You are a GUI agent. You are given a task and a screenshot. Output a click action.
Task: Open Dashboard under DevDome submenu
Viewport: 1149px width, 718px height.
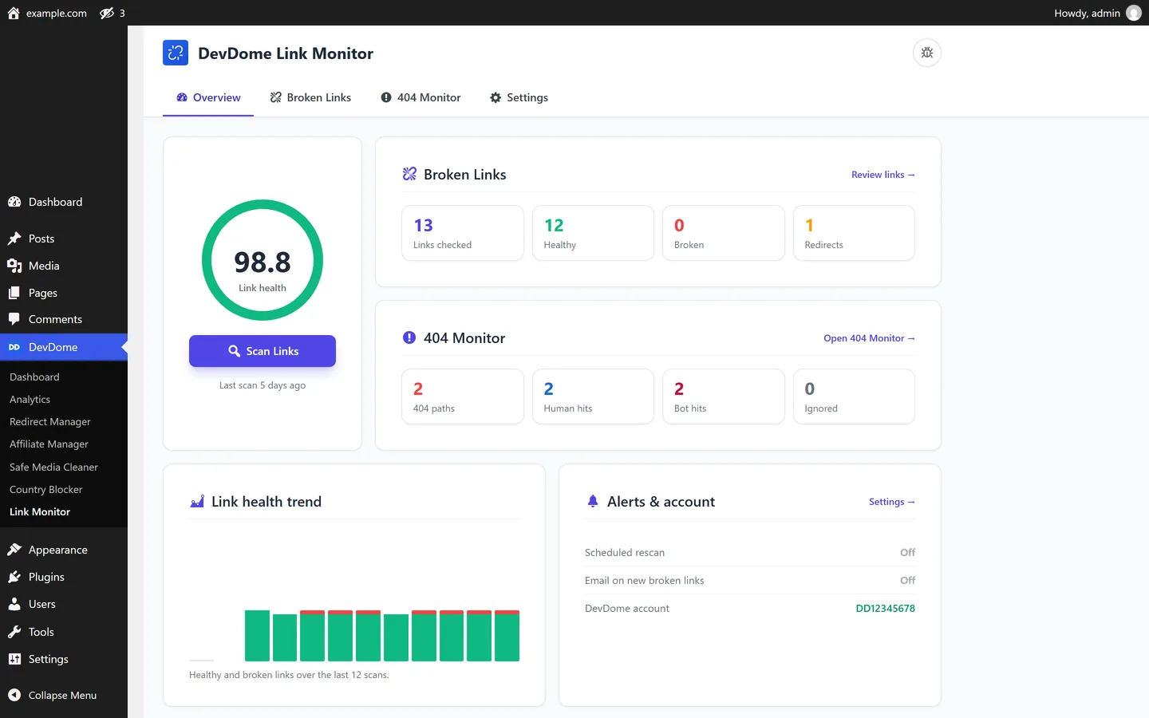click(x=34, y=377)
